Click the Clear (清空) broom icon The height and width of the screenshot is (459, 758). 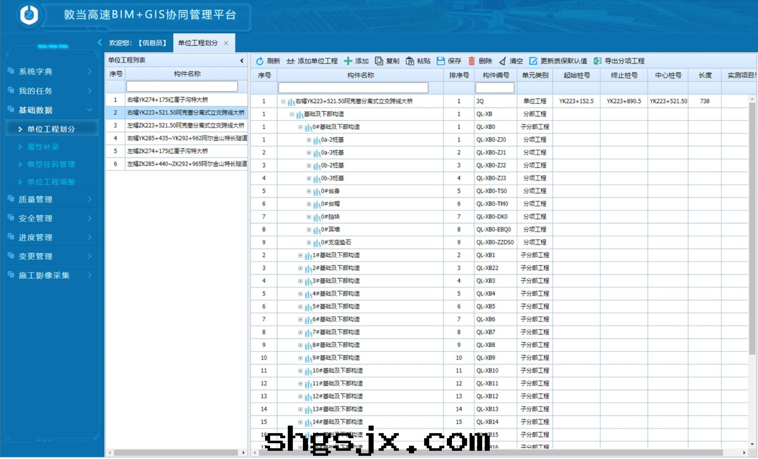(x=502, y=61)
